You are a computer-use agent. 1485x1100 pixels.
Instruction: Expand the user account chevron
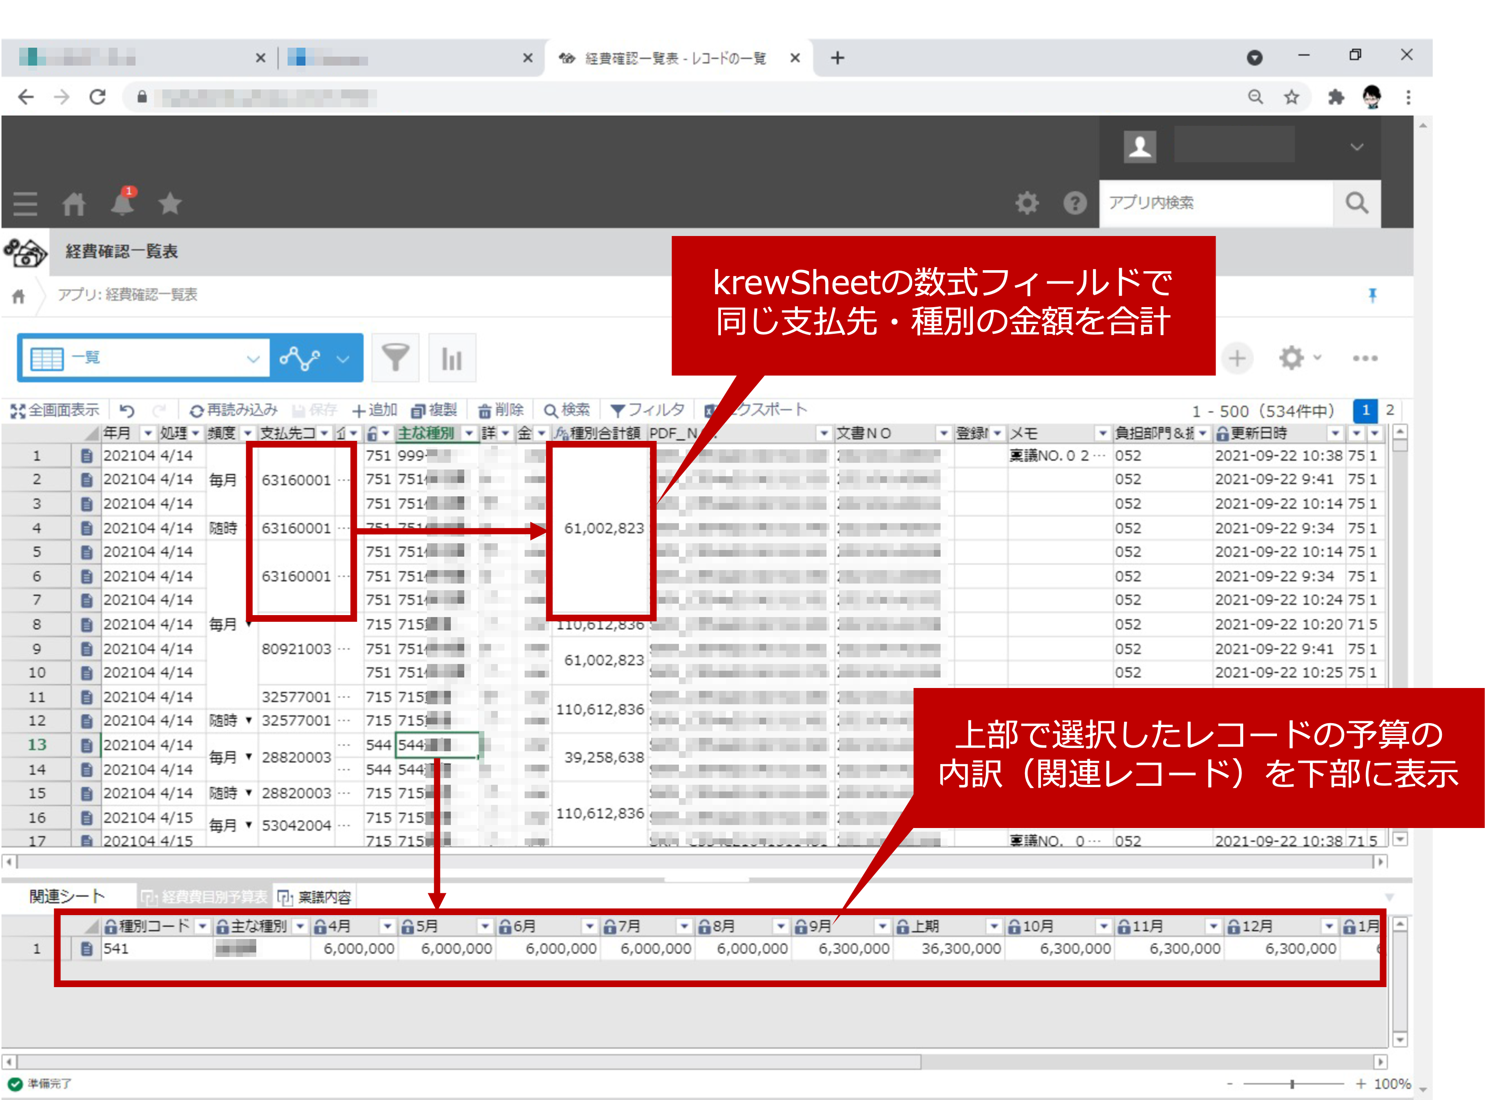(x=1357, y=147)
